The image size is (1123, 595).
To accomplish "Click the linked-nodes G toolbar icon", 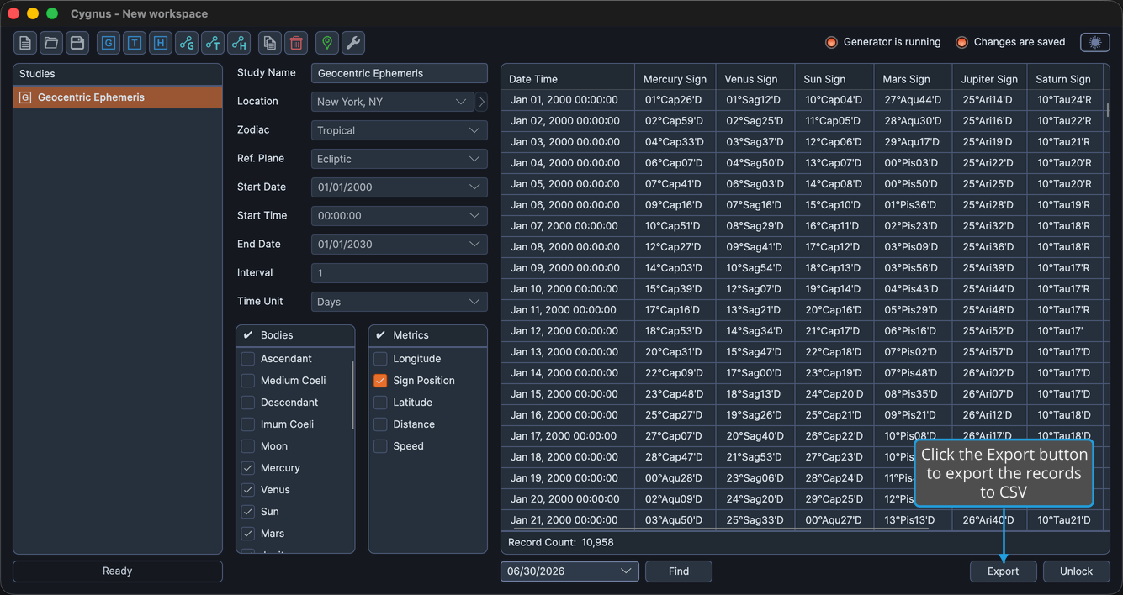I will point(187,43).
